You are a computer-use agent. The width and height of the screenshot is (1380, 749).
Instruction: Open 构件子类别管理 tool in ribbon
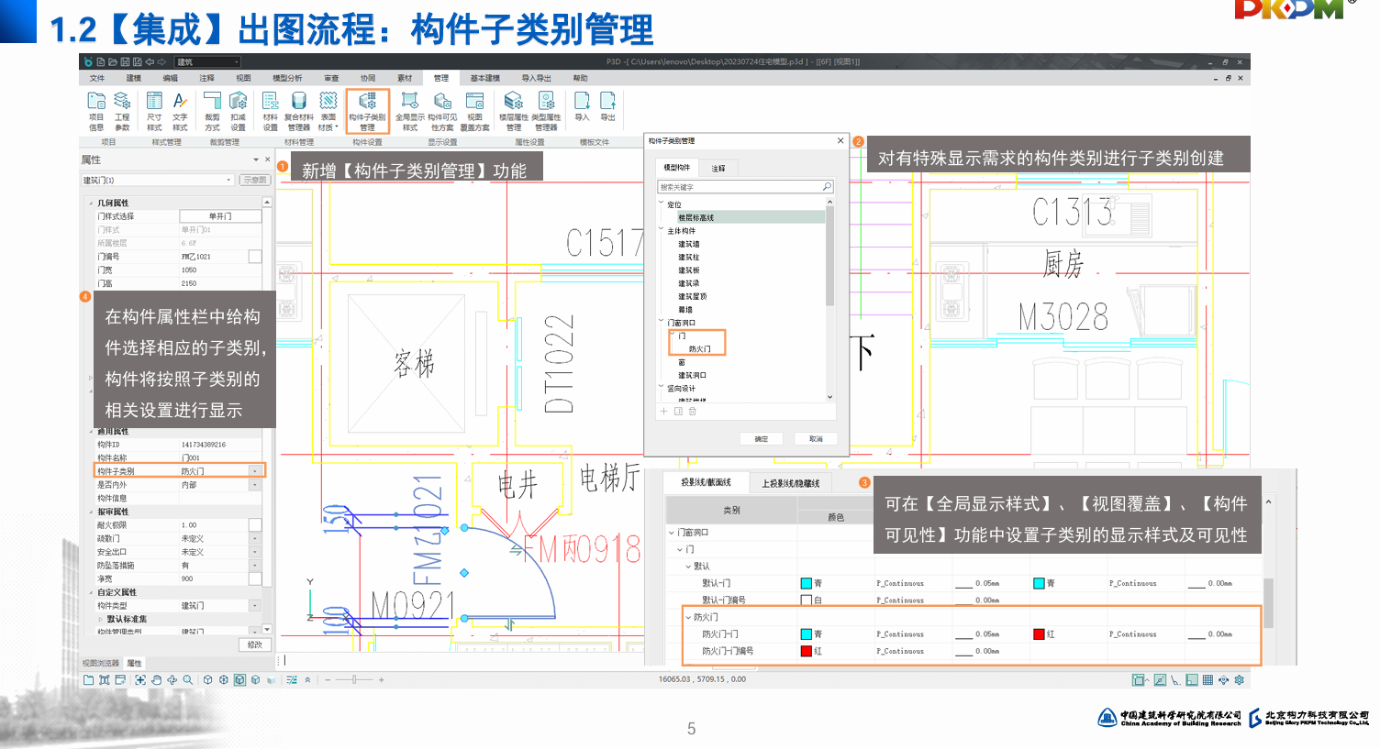[x=367, y=111]
